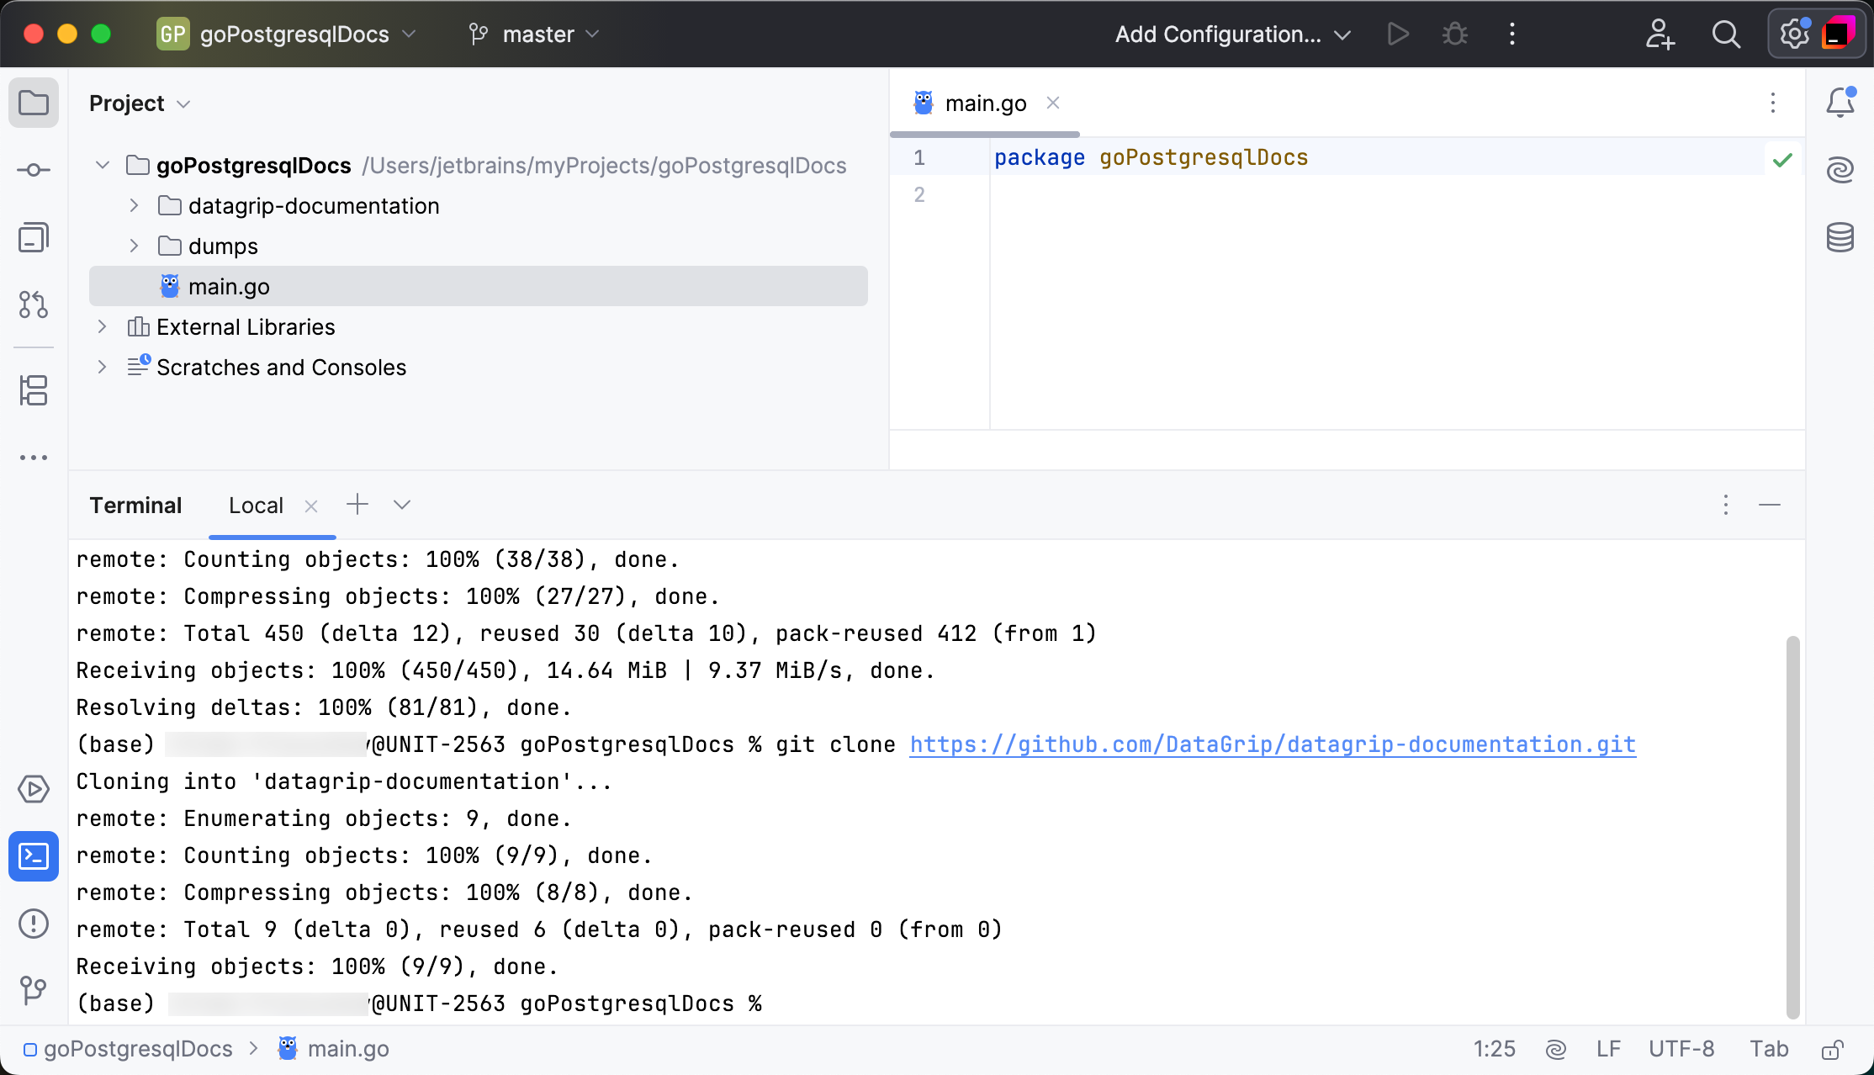Open the Problems tool window icon
Screen dimensions: 1874x1075
tap(34, 924)
